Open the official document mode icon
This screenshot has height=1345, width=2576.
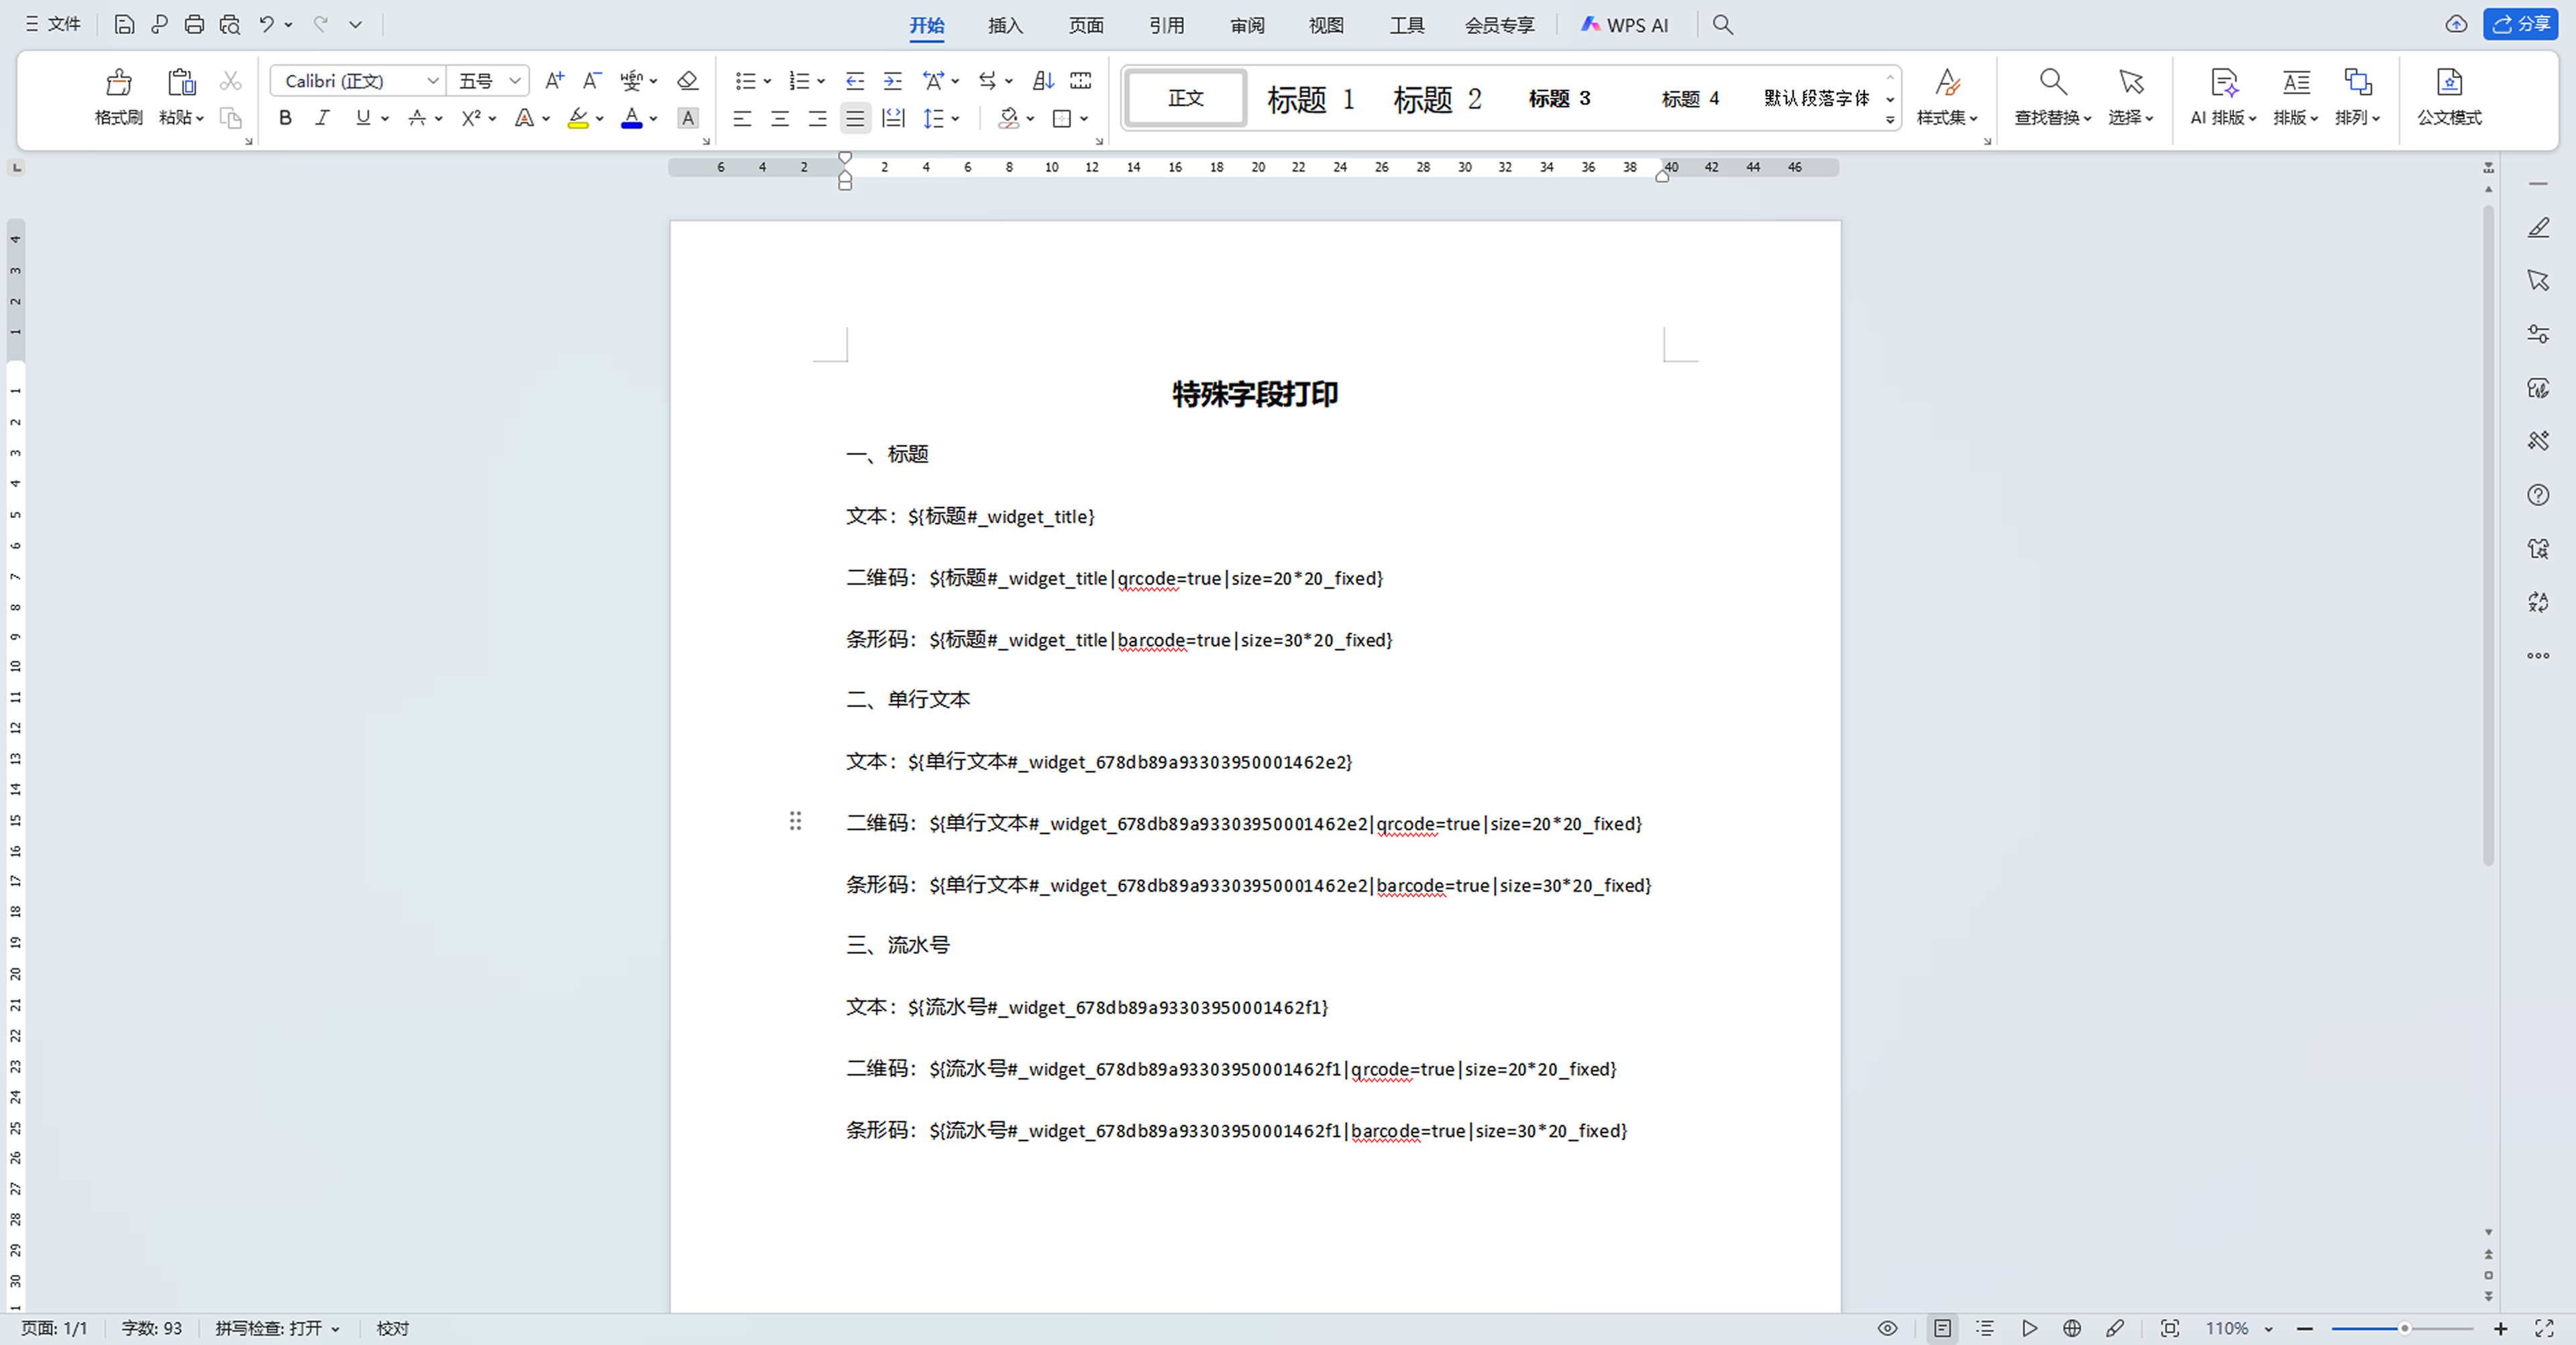[2448, 83]
